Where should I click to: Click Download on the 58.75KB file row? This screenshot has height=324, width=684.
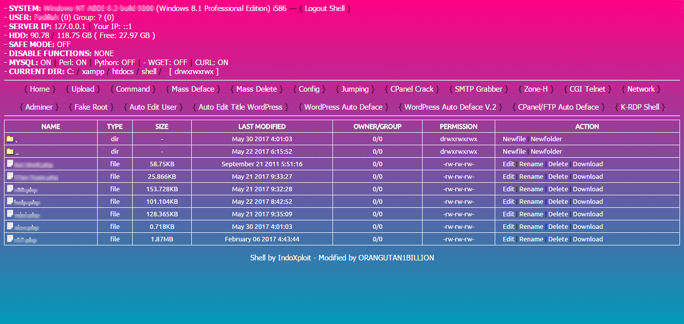click(588, 164)
